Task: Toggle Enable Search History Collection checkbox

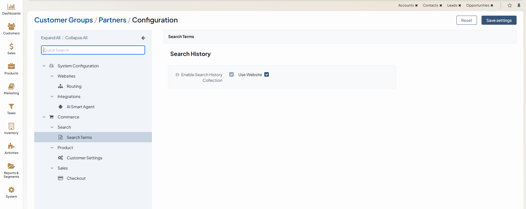Action: click(x=231, y=74)
